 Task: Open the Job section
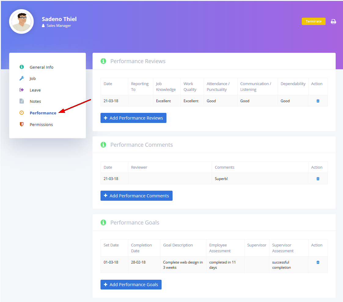[33, 79]
